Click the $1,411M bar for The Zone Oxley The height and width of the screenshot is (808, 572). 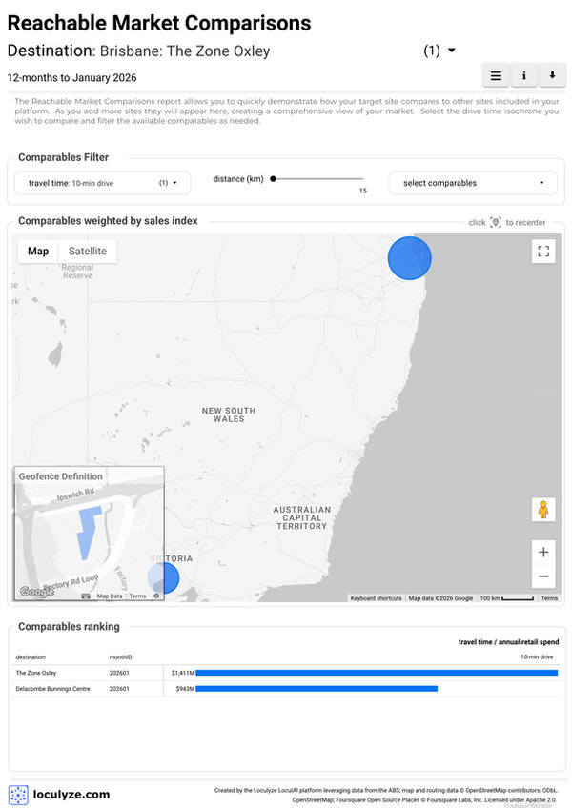[377, 673]
